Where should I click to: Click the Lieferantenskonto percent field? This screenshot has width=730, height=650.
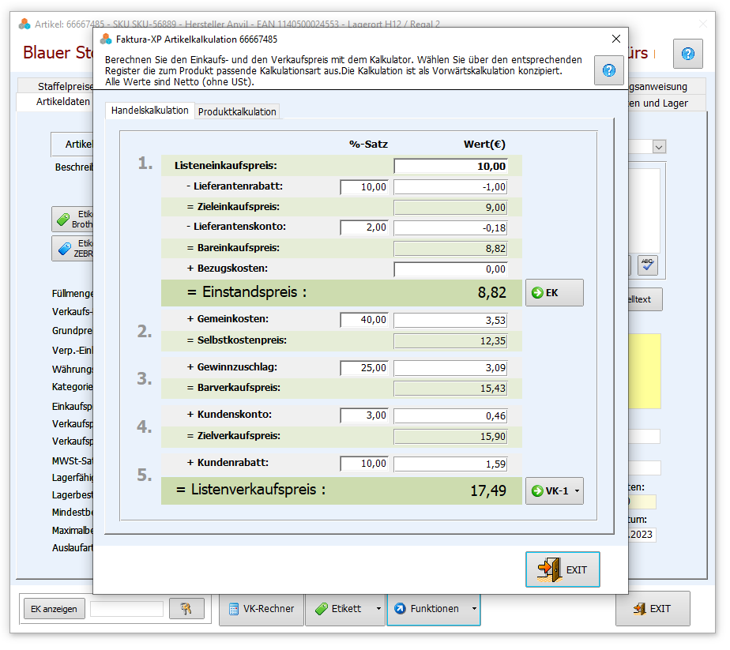pyautogui.click(x=364, y=227)
